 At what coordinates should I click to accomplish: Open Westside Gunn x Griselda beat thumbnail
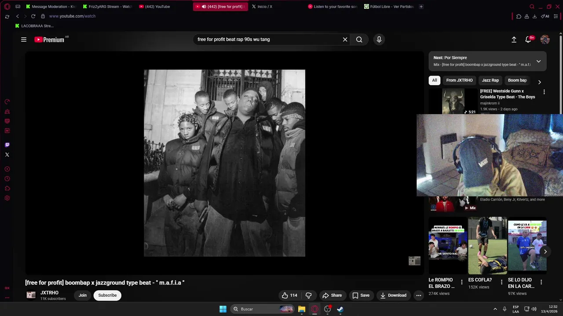tap(453, 101)
